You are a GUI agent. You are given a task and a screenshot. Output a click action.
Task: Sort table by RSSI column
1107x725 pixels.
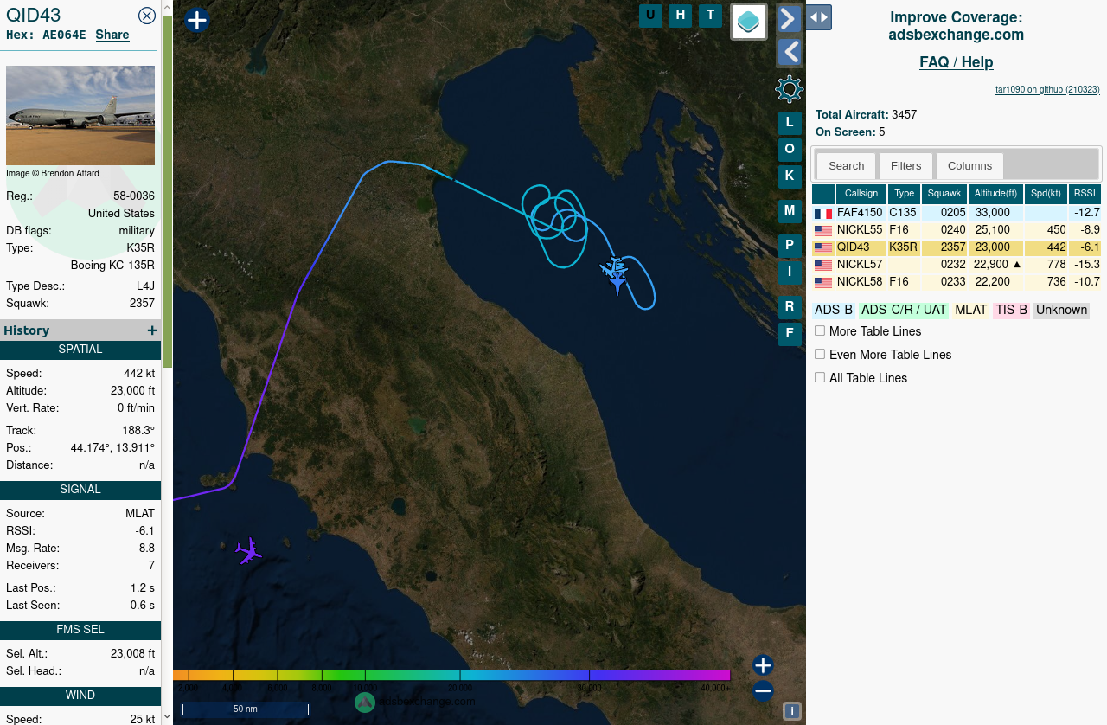tap(1085, 194)
